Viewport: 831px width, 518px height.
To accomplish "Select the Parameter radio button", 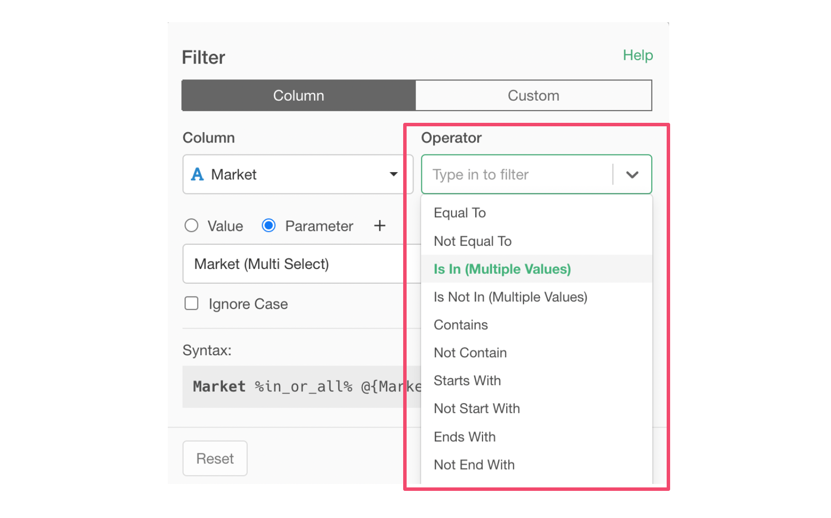I will point(268,226).
